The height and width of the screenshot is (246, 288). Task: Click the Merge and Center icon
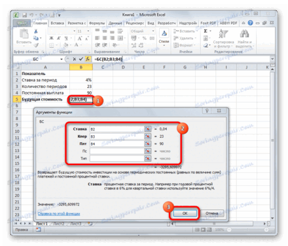coord(120,38)
